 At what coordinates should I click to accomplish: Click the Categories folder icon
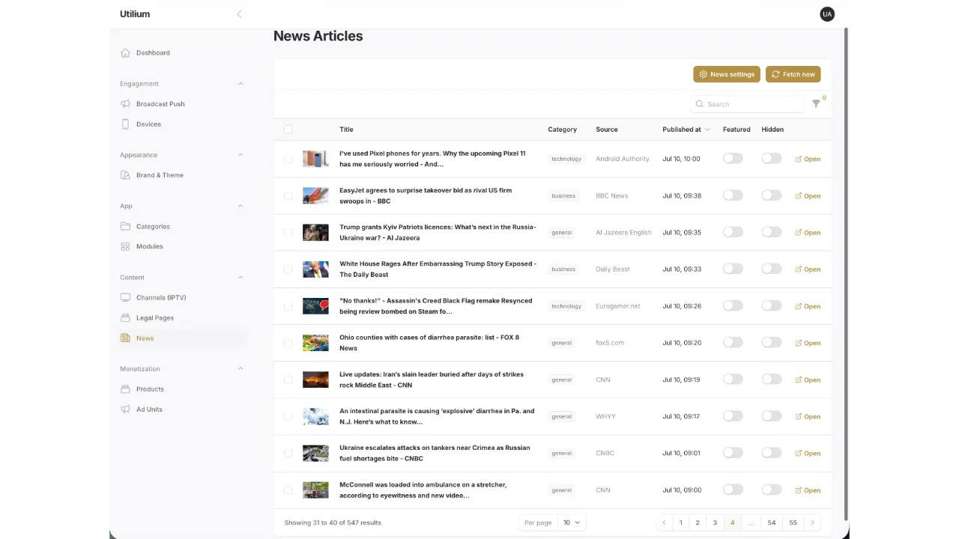[125, 226]
